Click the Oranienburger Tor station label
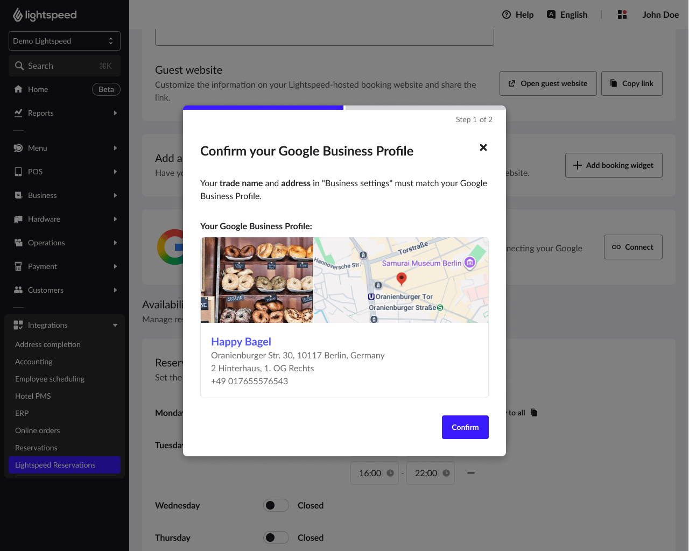 pyautogui.click(x=404, y=296)
